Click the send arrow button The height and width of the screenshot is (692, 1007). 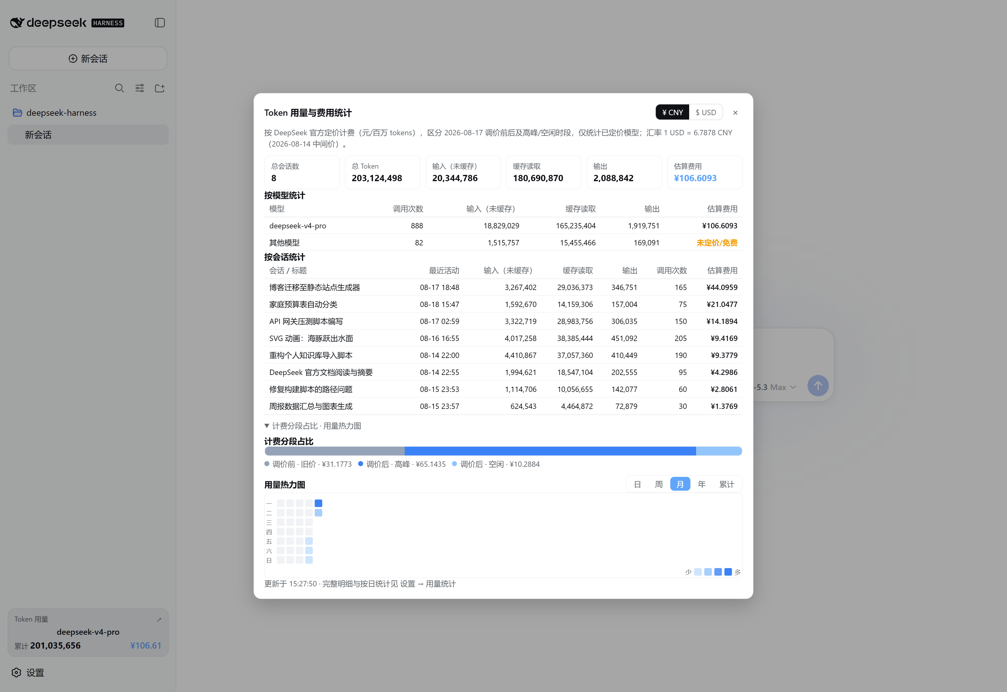point(818,385)
